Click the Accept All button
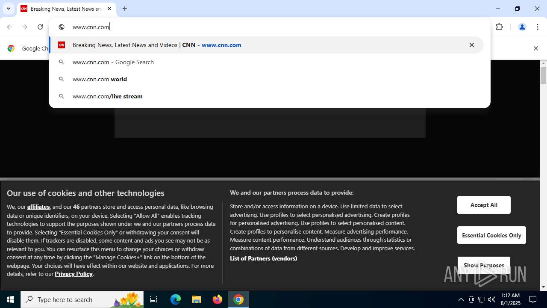 coord(484,205)
